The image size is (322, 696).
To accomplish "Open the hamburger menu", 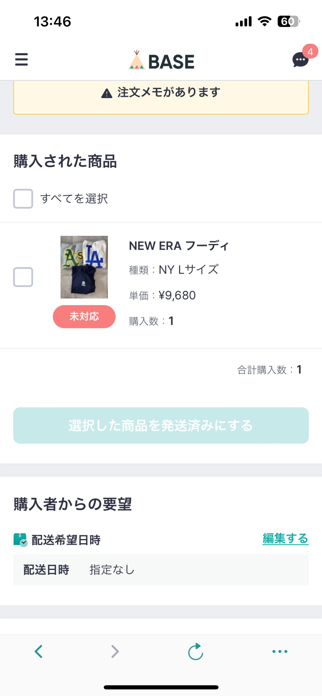I will click(x=21, y=60).
